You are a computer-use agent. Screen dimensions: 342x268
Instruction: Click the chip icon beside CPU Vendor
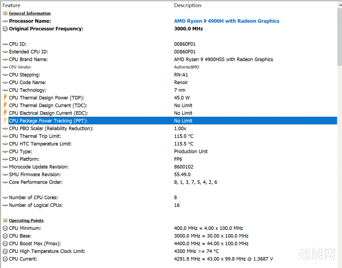[x=5, y=67]
